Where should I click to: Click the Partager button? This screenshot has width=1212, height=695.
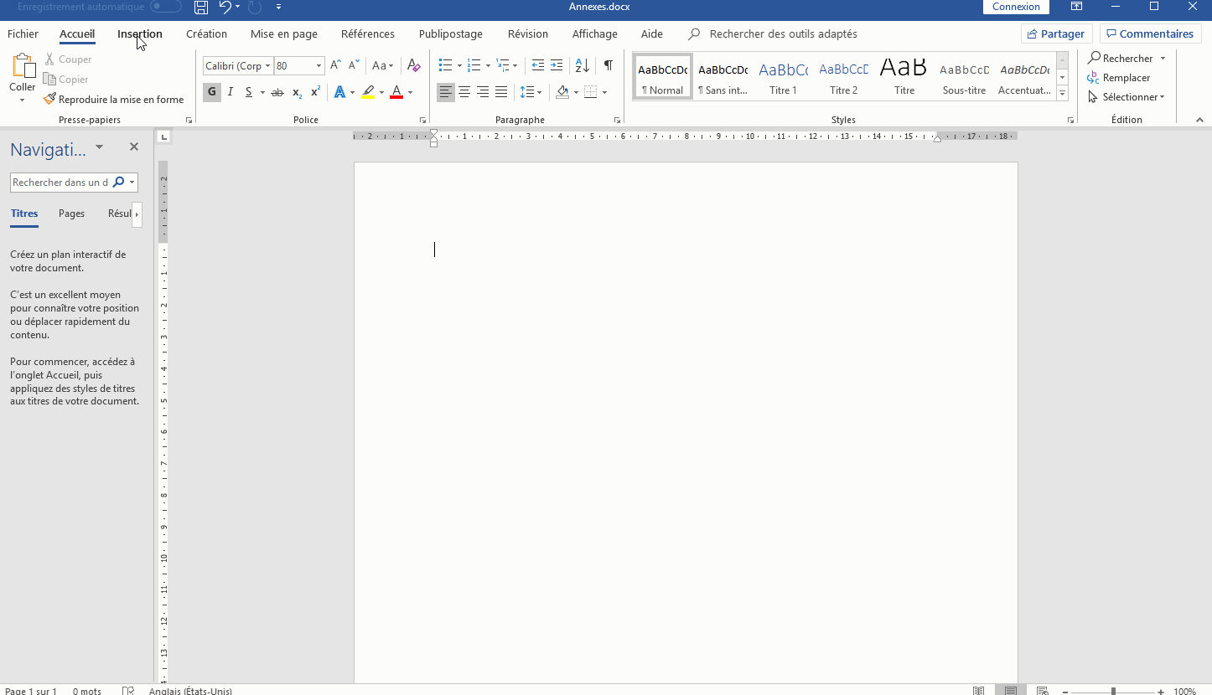click(1056, 34)
